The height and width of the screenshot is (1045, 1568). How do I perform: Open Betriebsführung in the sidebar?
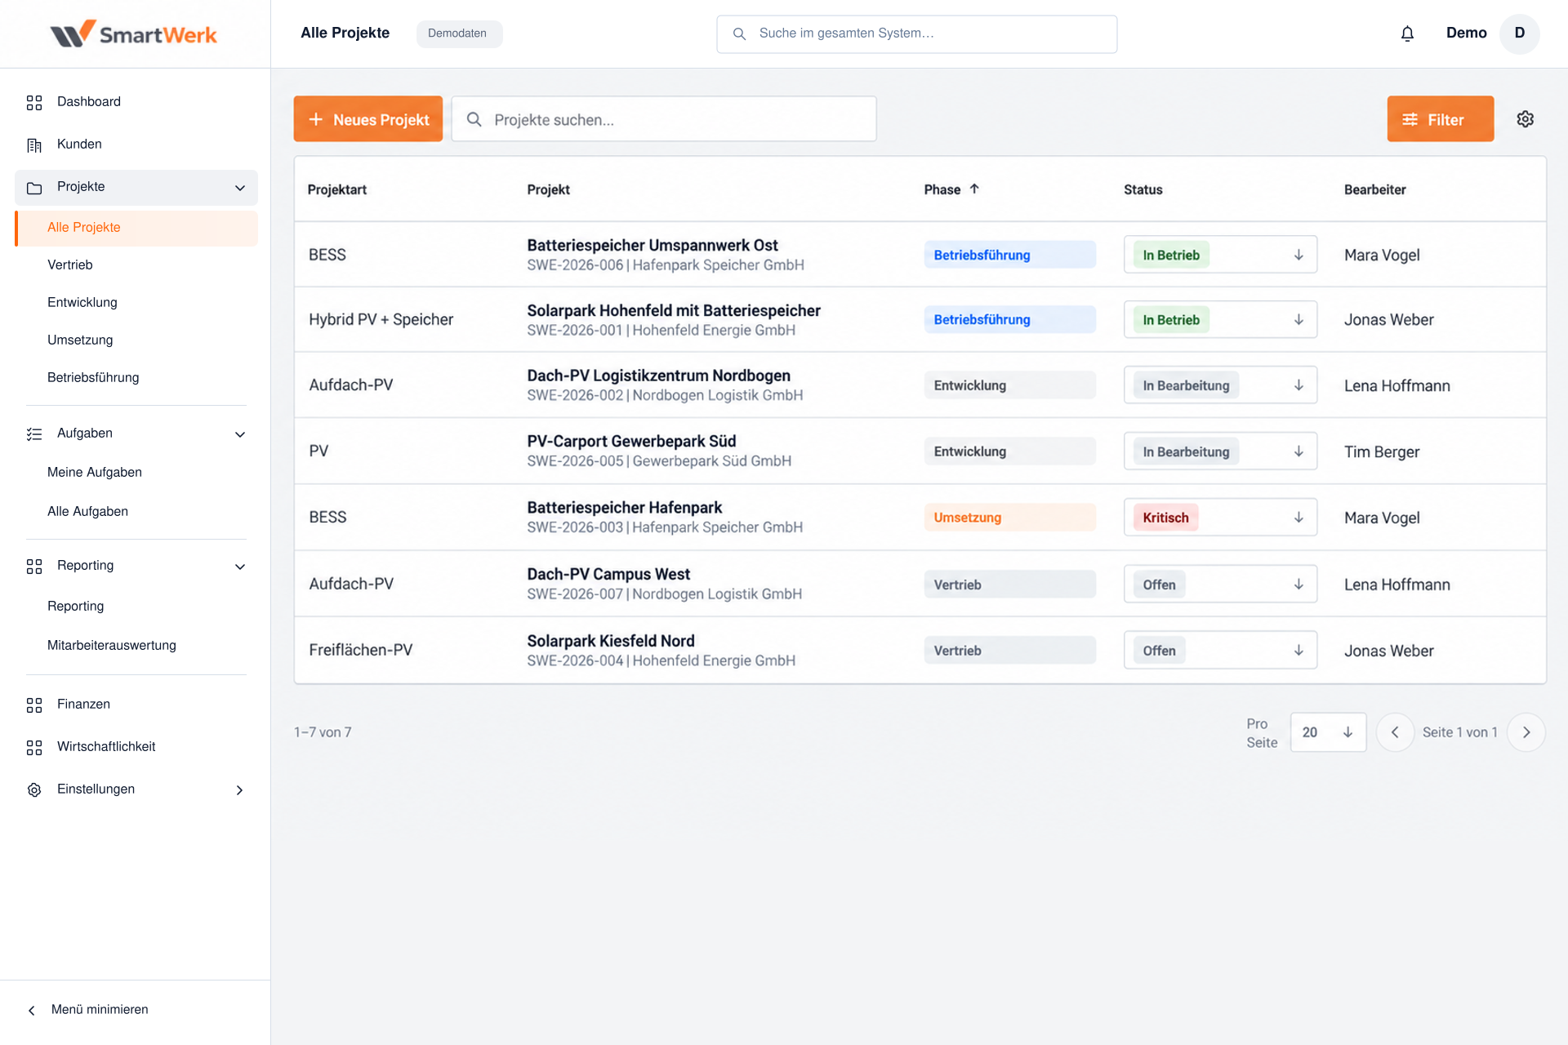point(93,378)
